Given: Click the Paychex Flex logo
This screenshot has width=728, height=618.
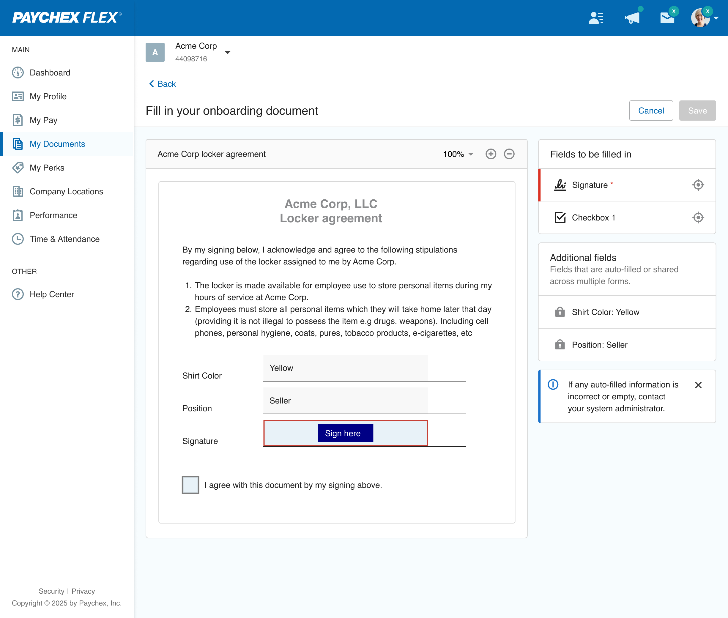Looking at the screenshot, I should 67,18.
